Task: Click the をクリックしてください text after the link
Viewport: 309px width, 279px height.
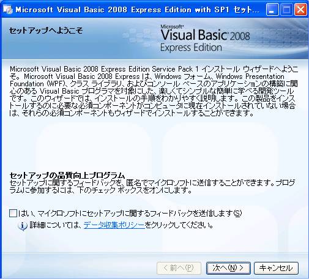Action: (179, 225)
